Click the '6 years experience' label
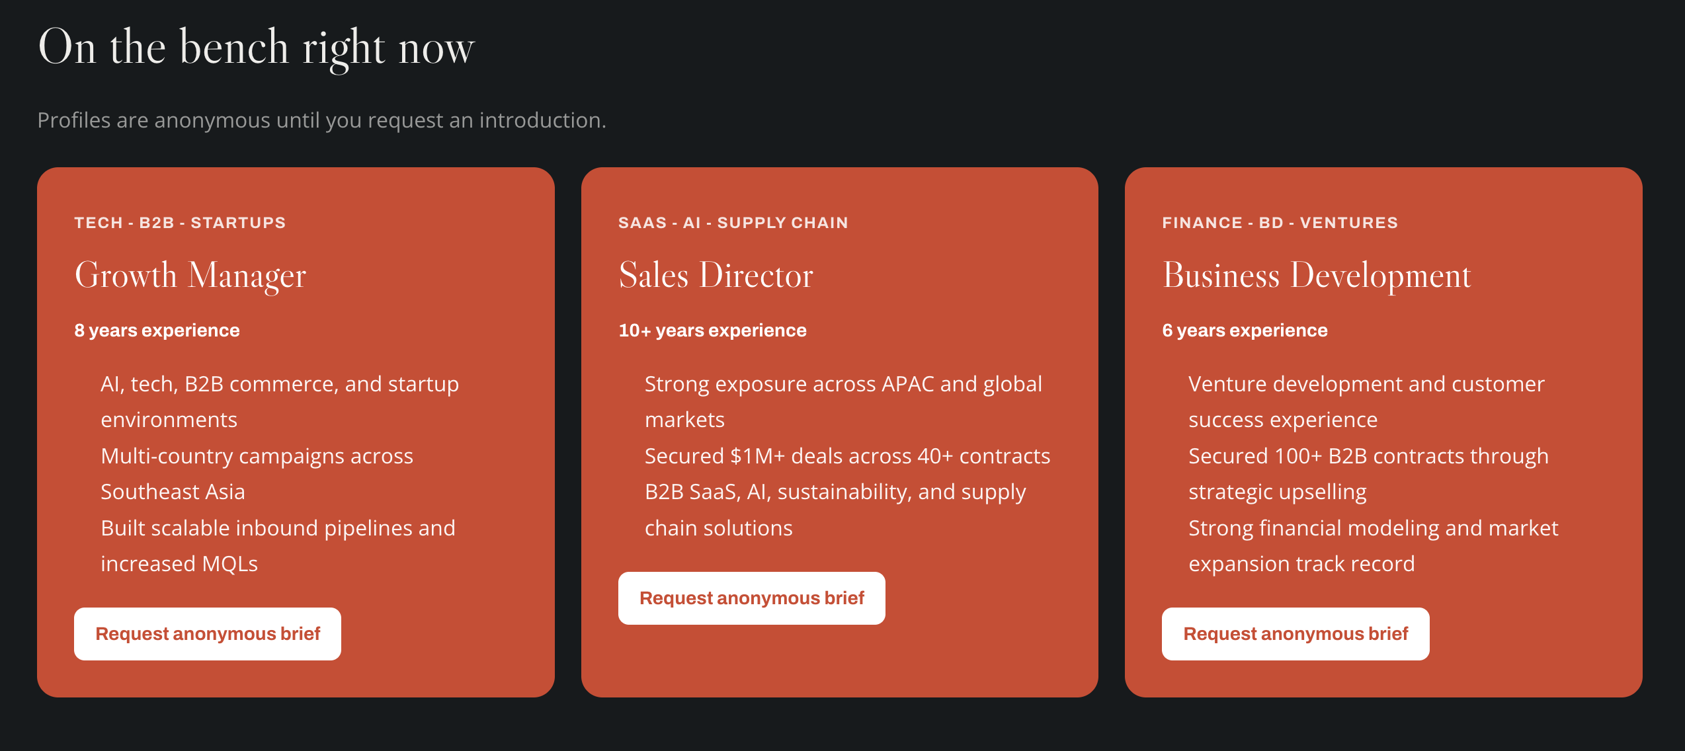This screenshot has height=751, width=1685. [1245, 331]
